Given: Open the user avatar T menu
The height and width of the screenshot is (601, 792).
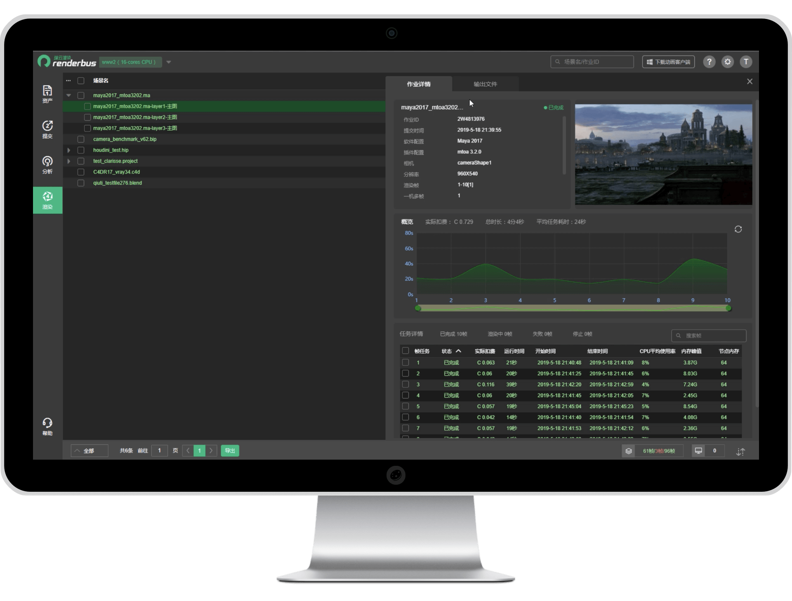Looking at the screenshot, I should [x=746, y=62].
